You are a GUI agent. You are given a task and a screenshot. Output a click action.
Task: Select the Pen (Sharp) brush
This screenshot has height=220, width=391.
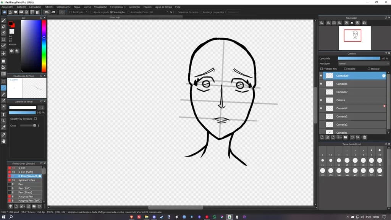coord(25,192)
